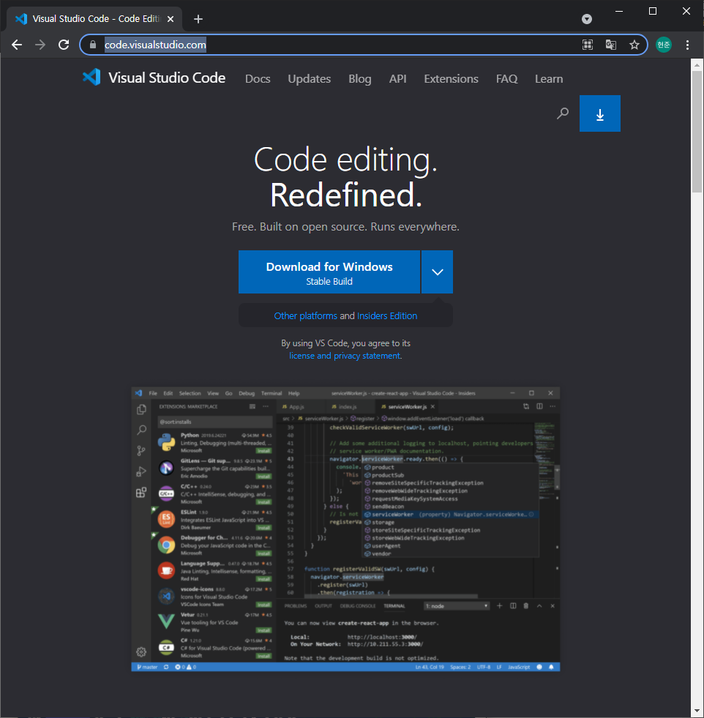The height and width of the screenshot is (718, 704).
Task: Click the browser back arrow
Action: (17, 45)
